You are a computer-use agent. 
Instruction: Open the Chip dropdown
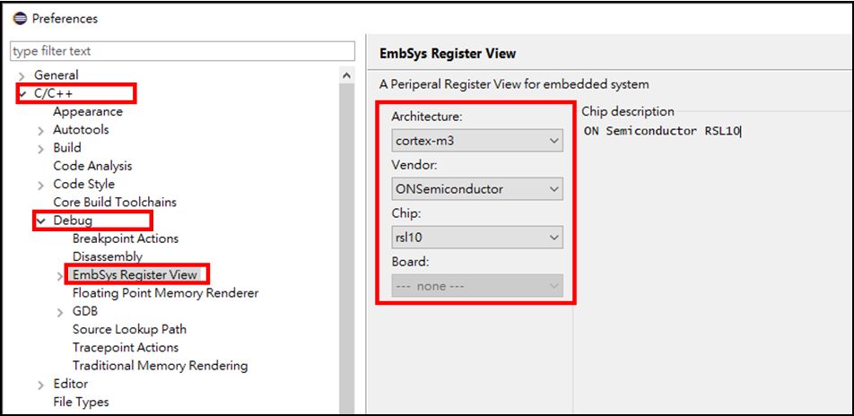[x=478, y=238]
